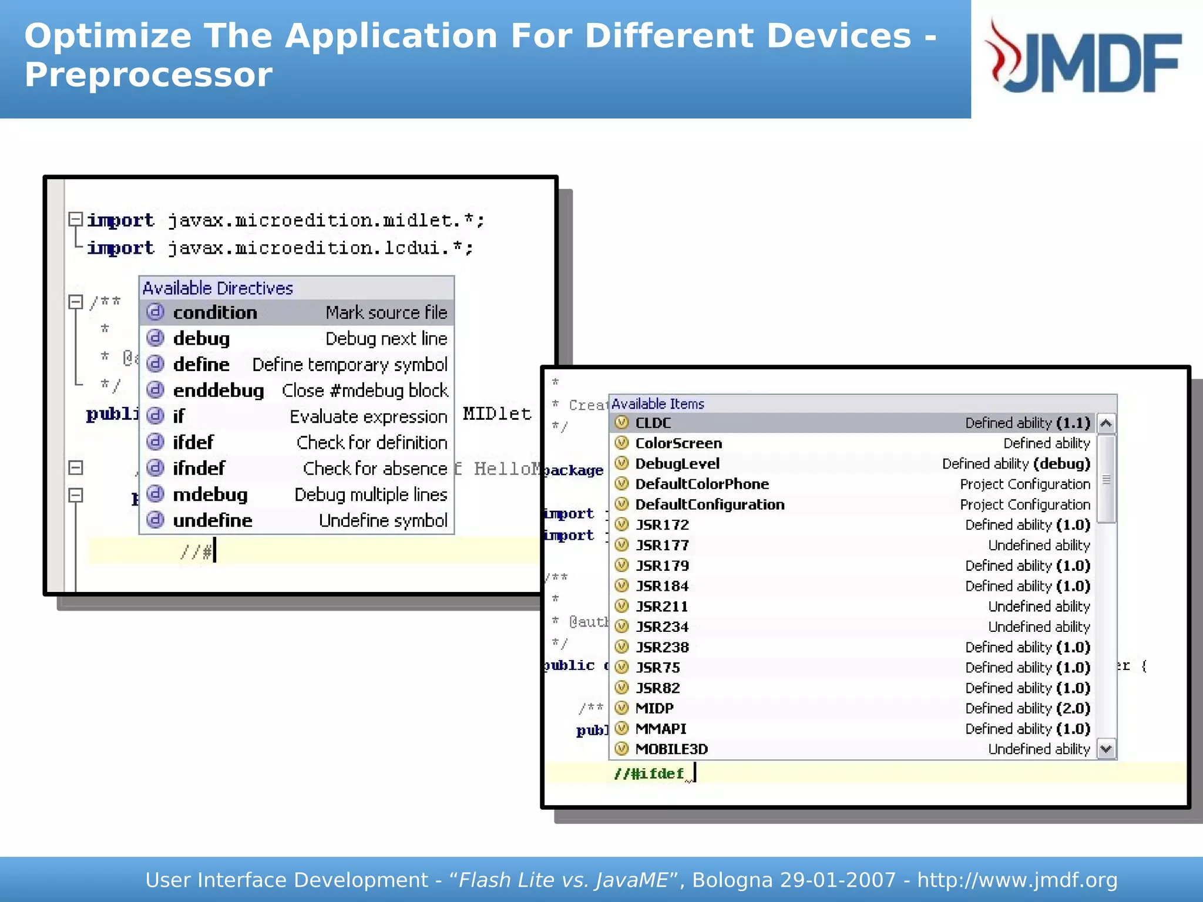
Task: Collapse the import statements fold
Action: (75, 219)
